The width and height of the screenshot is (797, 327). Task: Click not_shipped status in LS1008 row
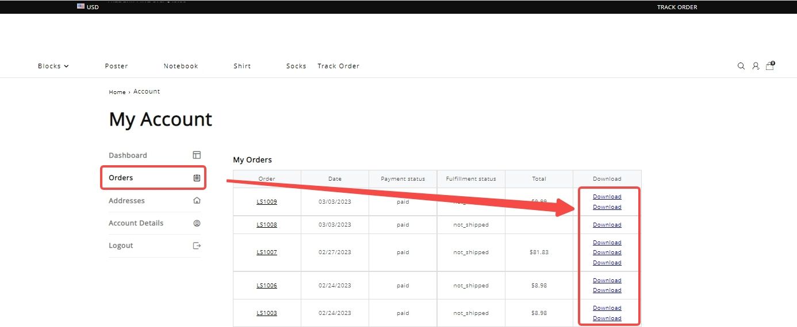point(471,224)
